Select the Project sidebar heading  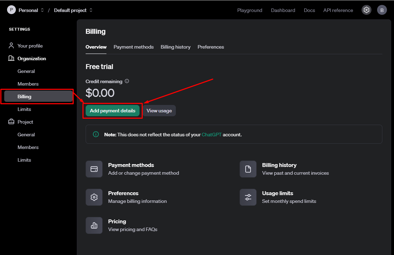(x=25, y=122)
